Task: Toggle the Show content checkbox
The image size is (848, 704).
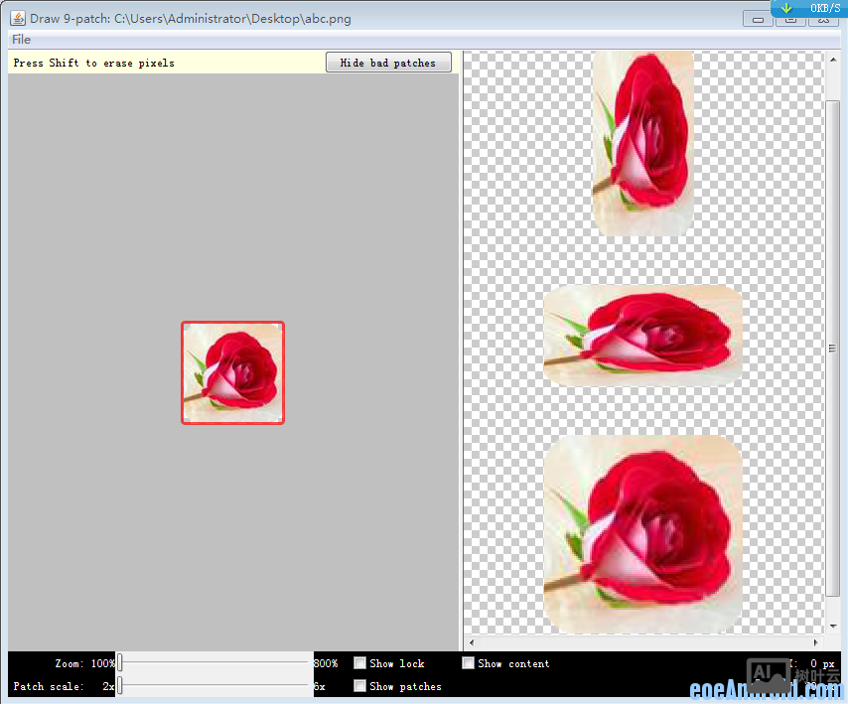Action: pos(469,663)
